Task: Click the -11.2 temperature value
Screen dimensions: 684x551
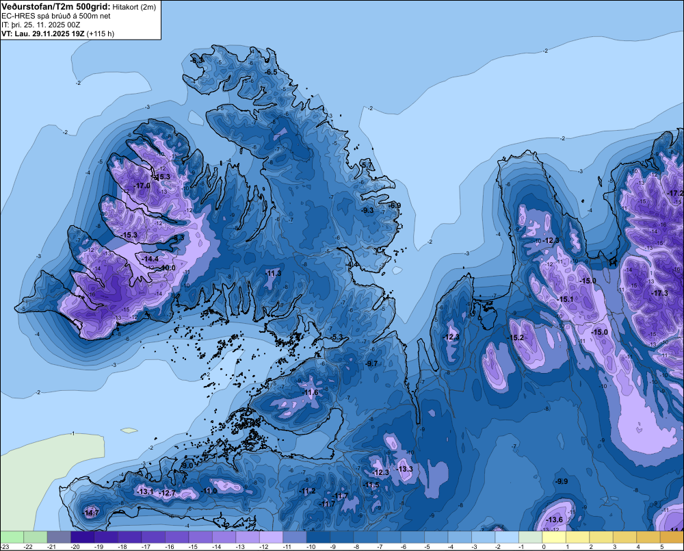Action: pyautogui.click(x=307, y=491)
